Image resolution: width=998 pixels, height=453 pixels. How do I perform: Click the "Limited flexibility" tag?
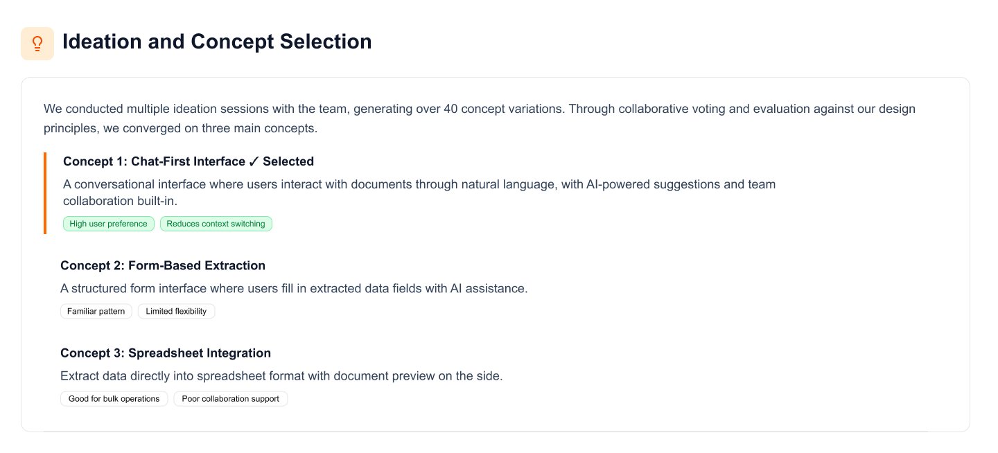pyautogui.click(x=176, y=311)
